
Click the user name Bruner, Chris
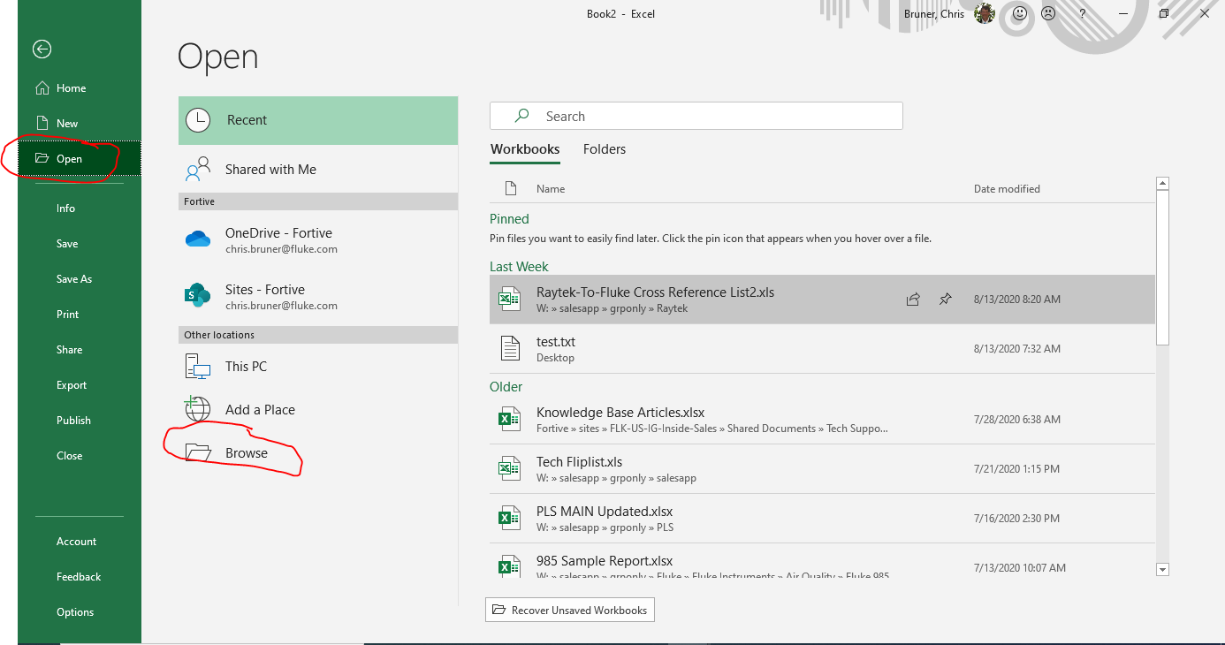(934, 14)
